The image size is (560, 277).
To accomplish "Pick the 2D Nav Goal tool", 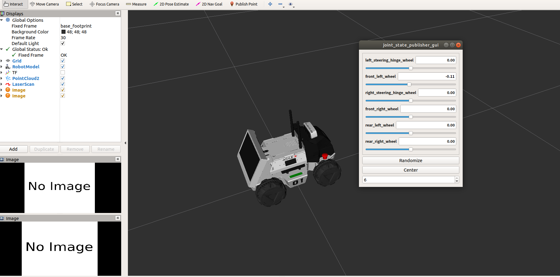I will (x=209, y=4).
